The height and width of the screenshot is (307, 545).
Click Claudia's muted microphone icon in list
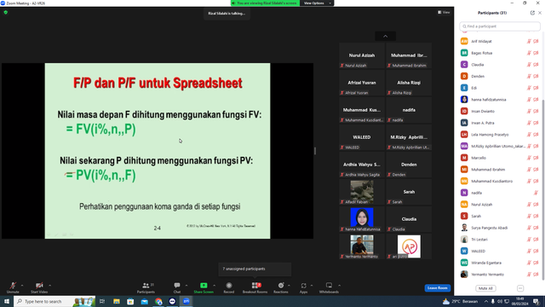click(529, 65)
